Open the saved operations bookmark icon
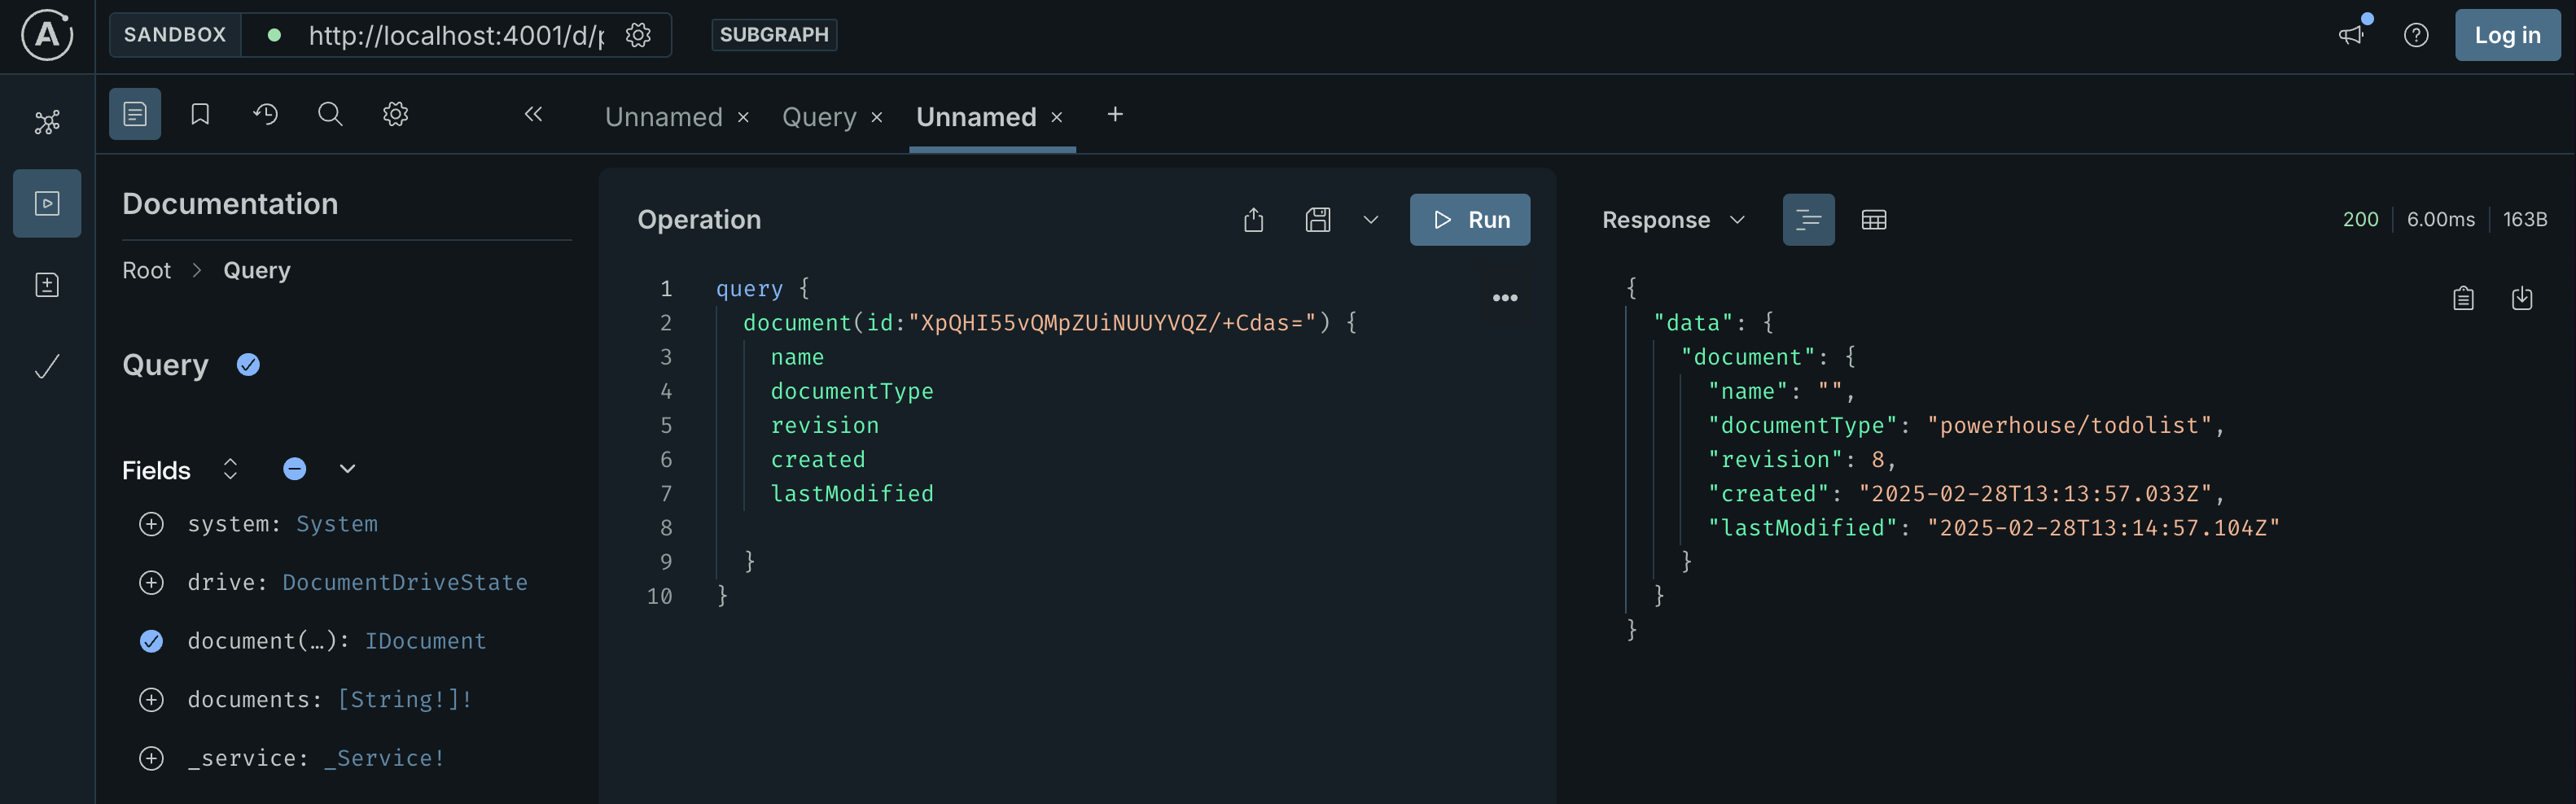Screen dimensions: 2576x804 click(199, 113)
